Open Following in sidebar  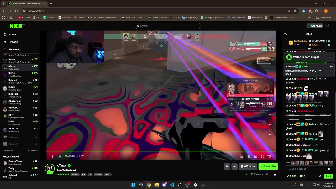[12, 49]
